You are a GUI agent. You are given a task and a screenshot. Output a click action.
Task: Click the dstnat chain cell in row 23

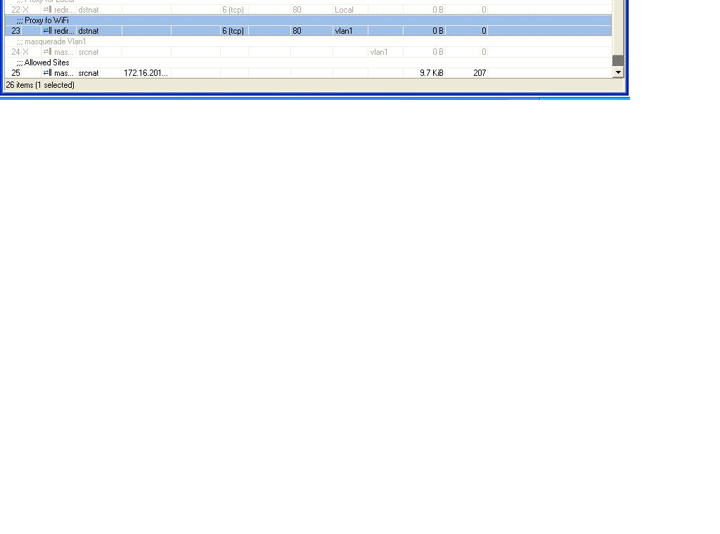click(x=89, y=31)
